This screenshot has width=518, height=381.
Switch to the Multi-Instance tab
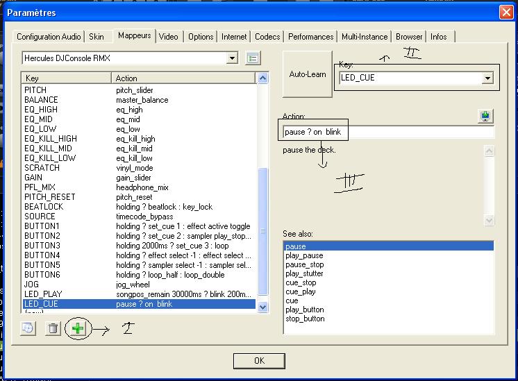tap(365, 37)
